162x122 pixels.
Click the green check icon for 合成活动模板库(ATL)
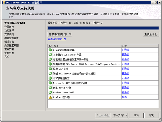coord(50,50)
